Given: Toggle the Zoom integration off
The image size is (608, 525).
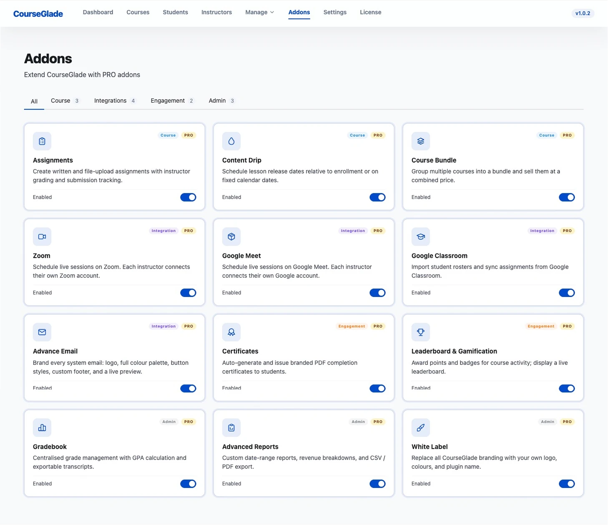Looking at the screenshot, I should (188, 293).
